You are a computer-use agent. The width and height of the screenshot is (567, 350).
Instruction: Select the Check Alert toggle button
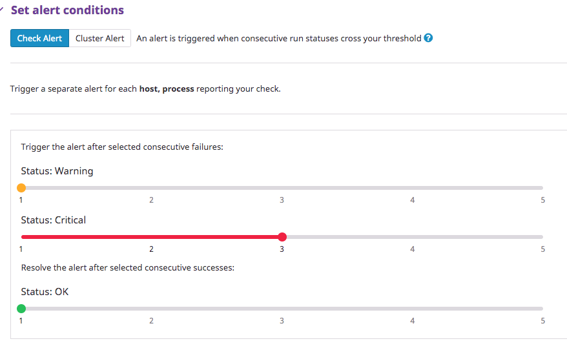tap(39, 38)
